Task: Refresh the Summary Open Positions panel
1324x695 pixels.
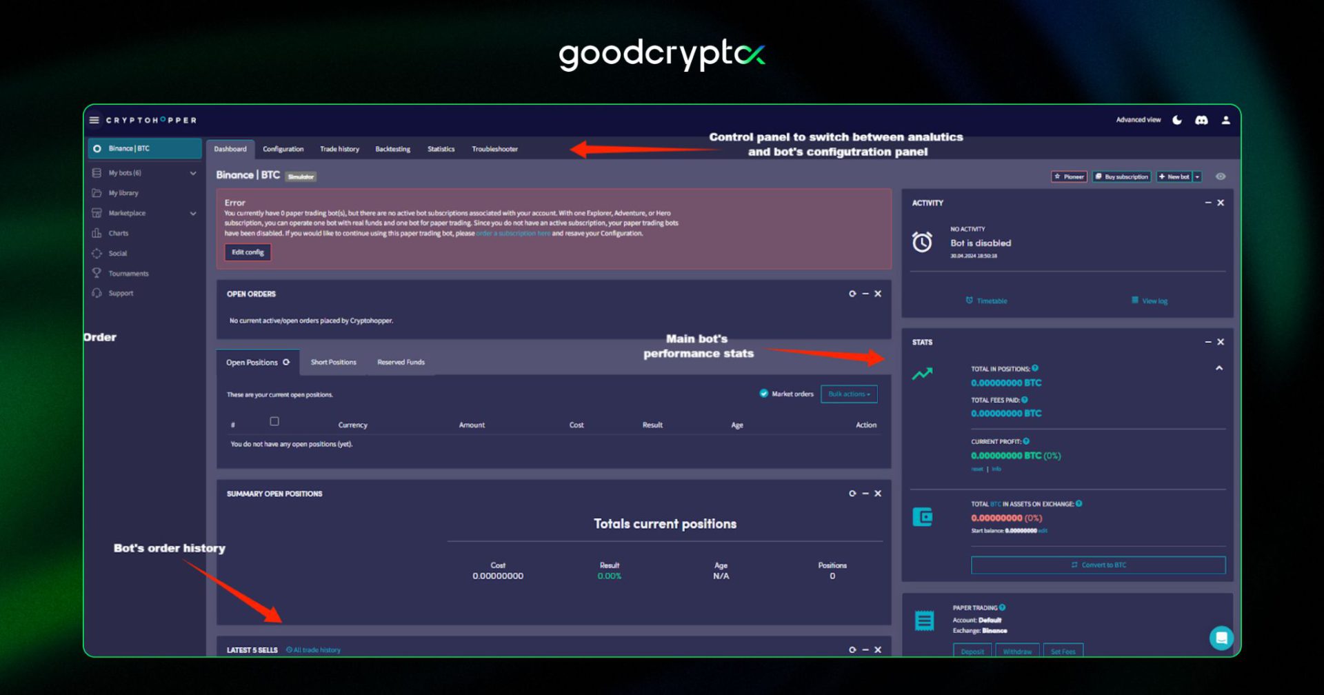Action: (x=852, y=494)
